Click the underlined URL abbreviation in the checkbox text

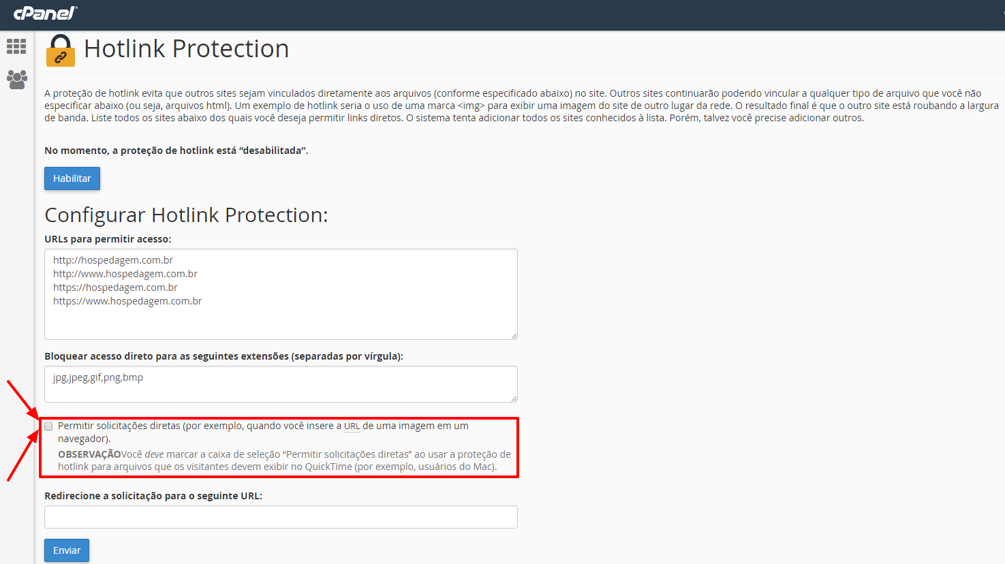click(352, 426)
